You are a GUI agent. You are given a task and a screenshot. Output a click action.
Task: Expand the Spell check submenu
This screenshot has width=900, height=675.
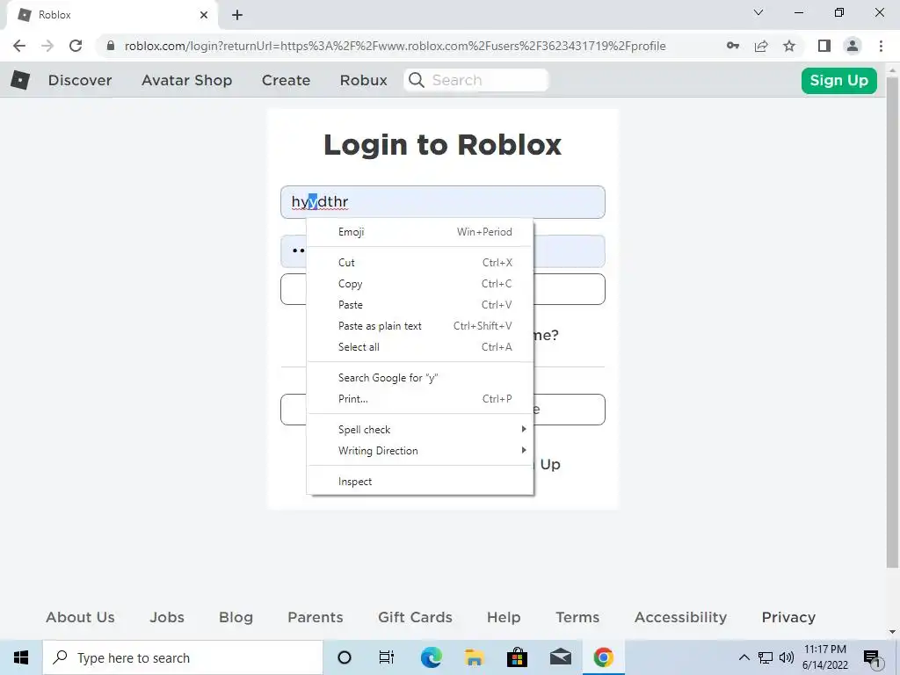(x=421, y=429)
